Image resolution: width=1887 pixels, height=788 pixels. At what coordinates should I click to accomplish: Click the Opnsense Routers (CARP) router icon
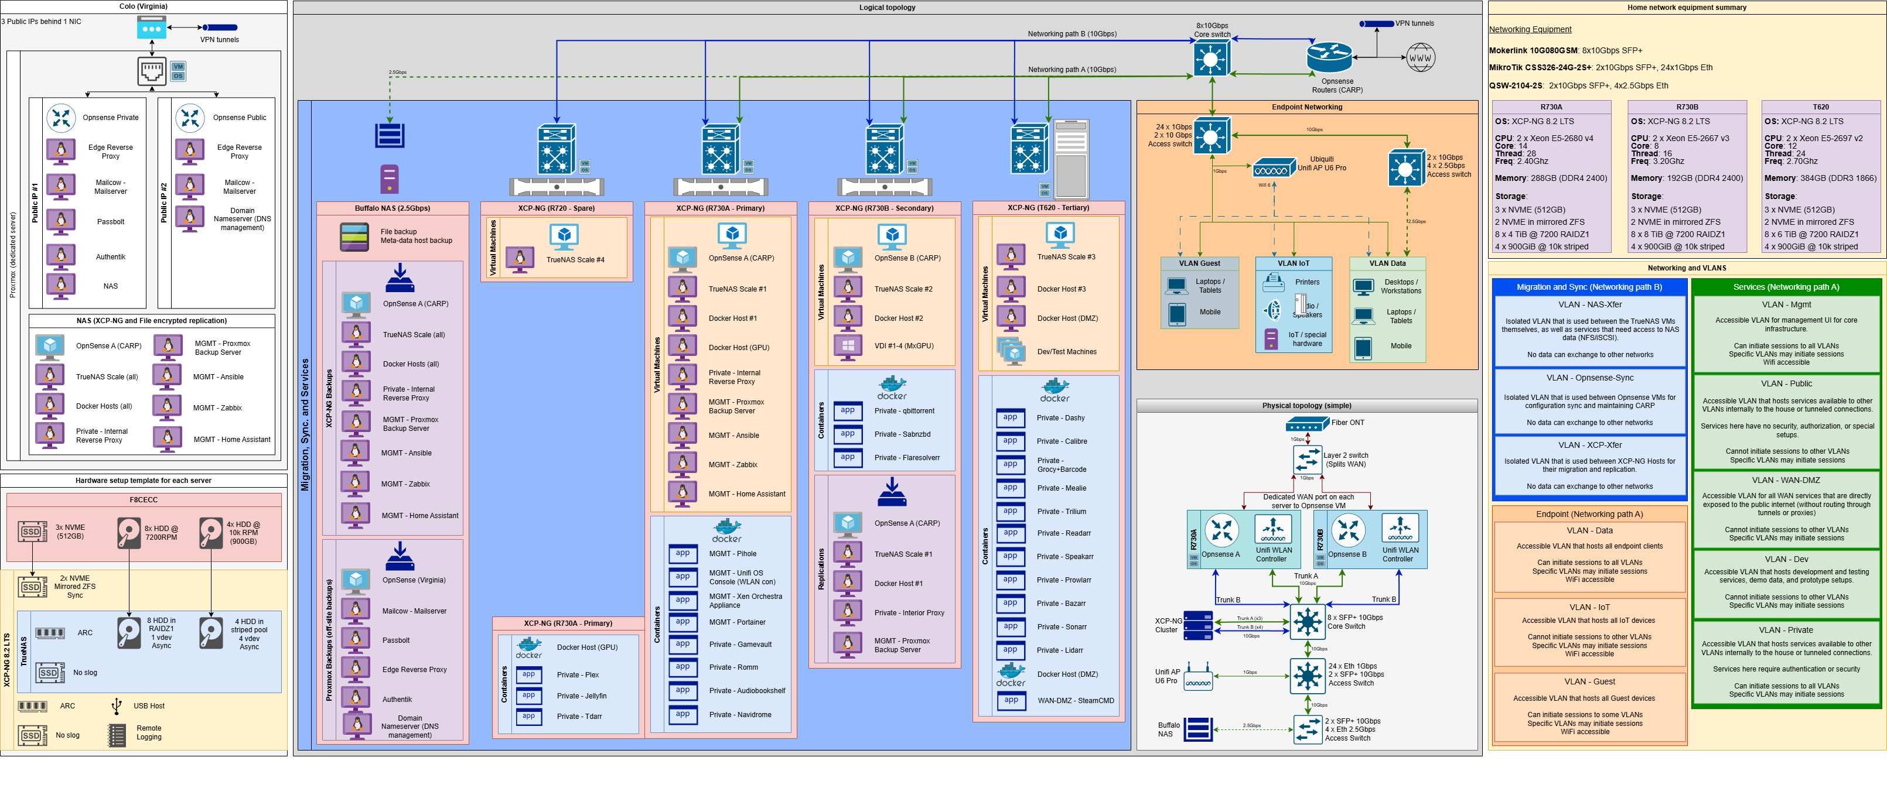(x=1329, y=58)
